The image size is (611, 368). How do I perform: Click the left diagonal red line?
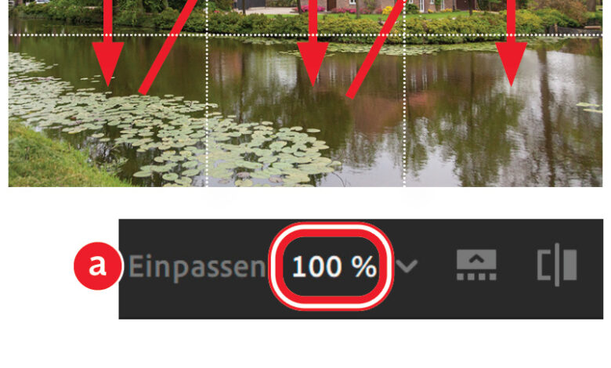[x=168, y=47]
